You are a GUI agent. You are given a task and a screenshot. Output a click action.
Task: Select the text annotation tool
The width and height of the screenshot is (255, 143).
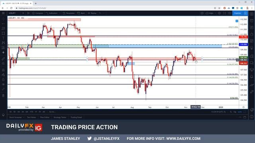[3, 38]
